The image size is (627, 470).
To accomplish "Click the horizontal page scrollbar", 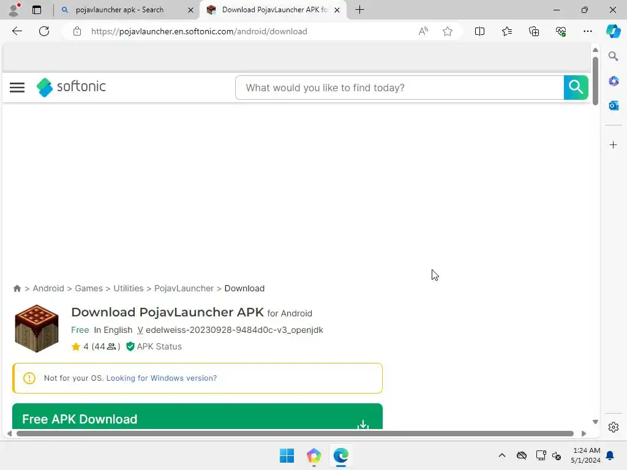I will pyautogui.click(x=295, y=434).
